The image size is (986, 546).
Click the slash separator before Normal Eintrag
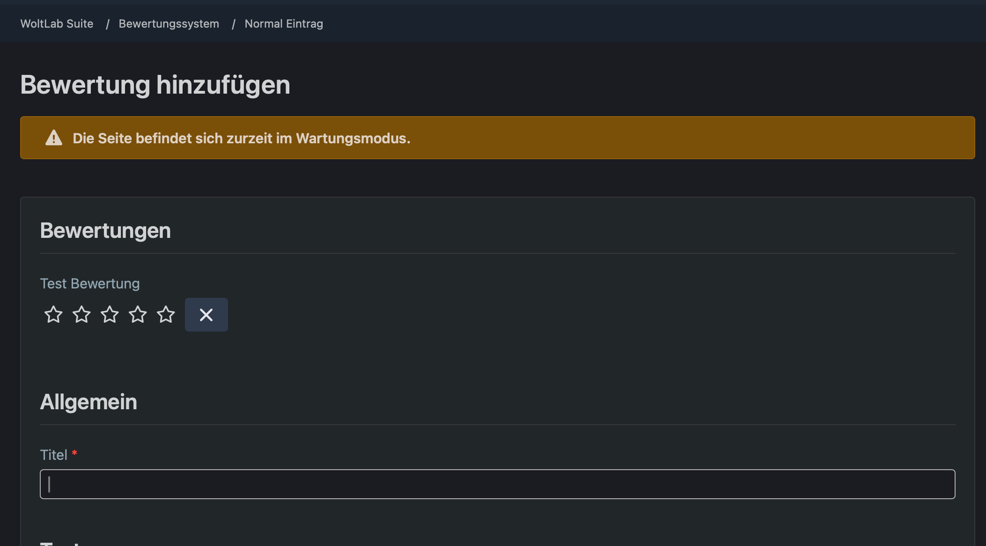point(233,24)
